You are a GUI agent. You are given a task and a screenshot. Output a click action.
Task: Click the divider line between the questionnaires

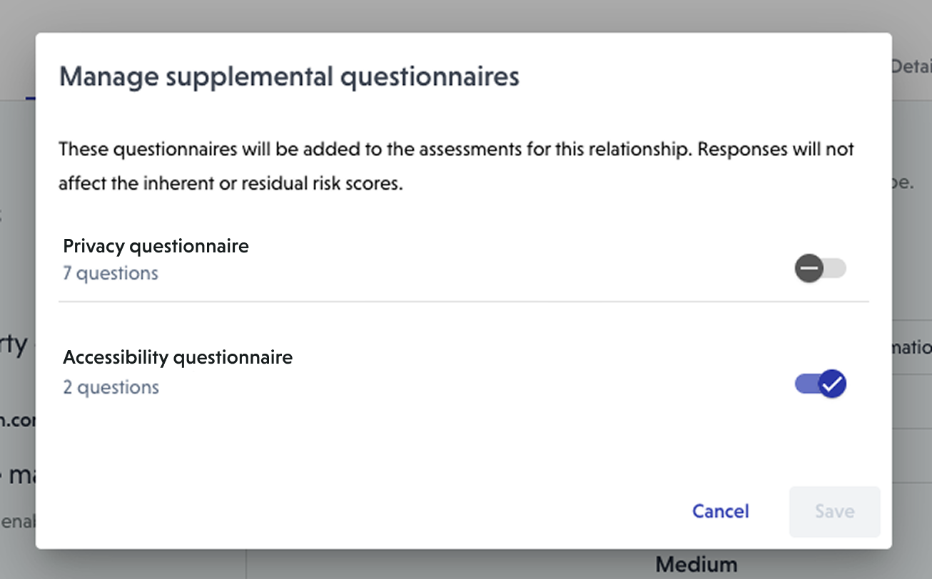[x=464, y=302]
